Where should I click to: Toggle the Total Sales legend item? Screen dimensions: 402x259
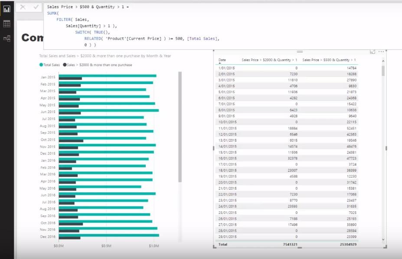[x=49, y=65]
